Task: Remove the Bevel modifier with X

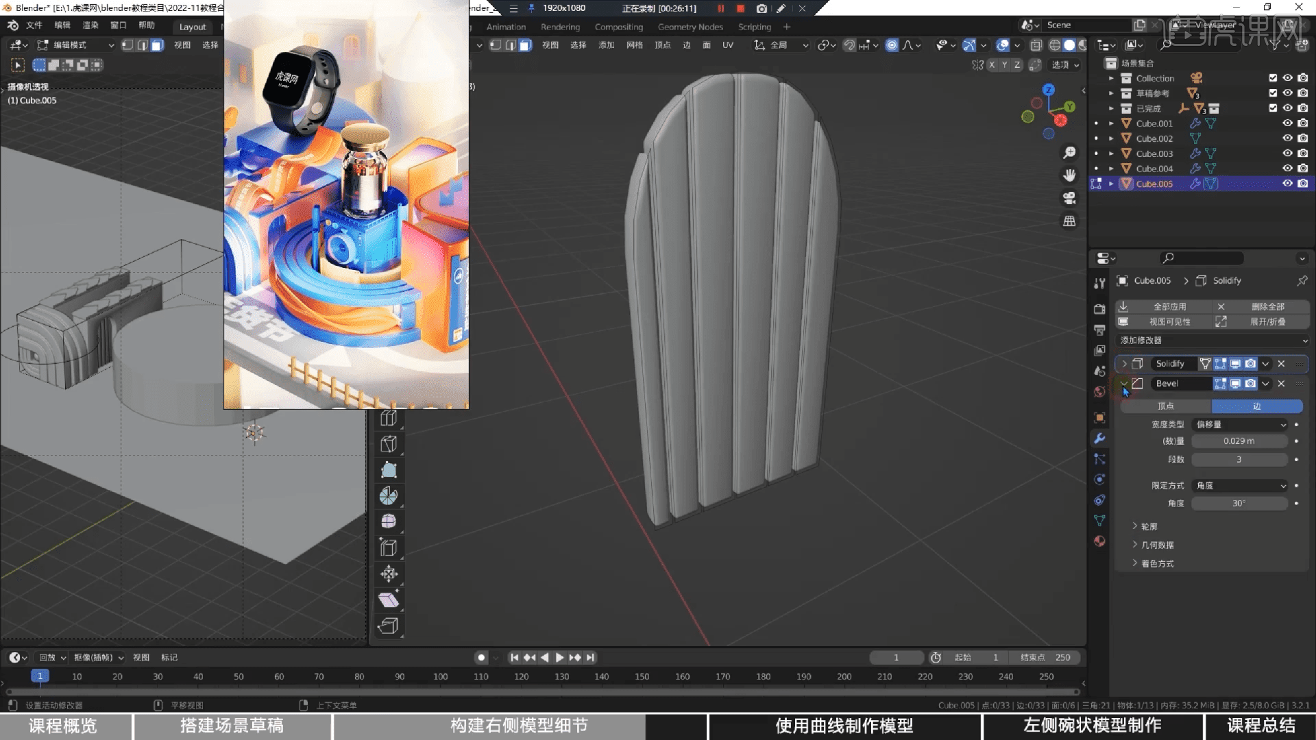Action: point(1281,384)
